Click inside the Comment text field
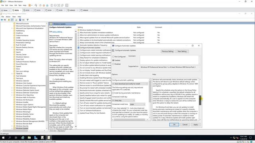 click(169, 60)
